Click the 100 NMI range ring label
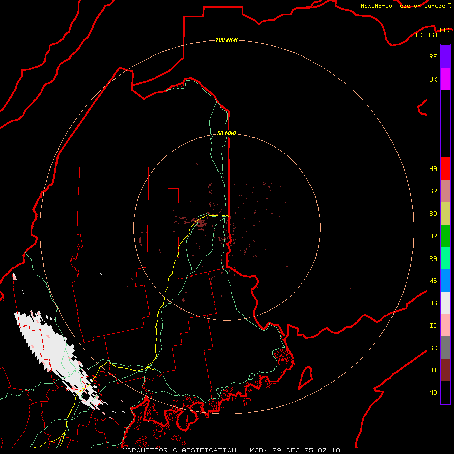 (x=226, y=40)
